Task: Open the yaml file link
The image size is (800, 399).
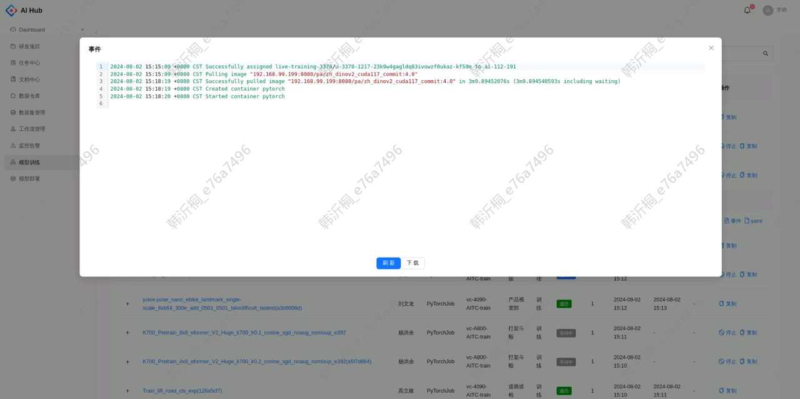Action: (753, 221)
